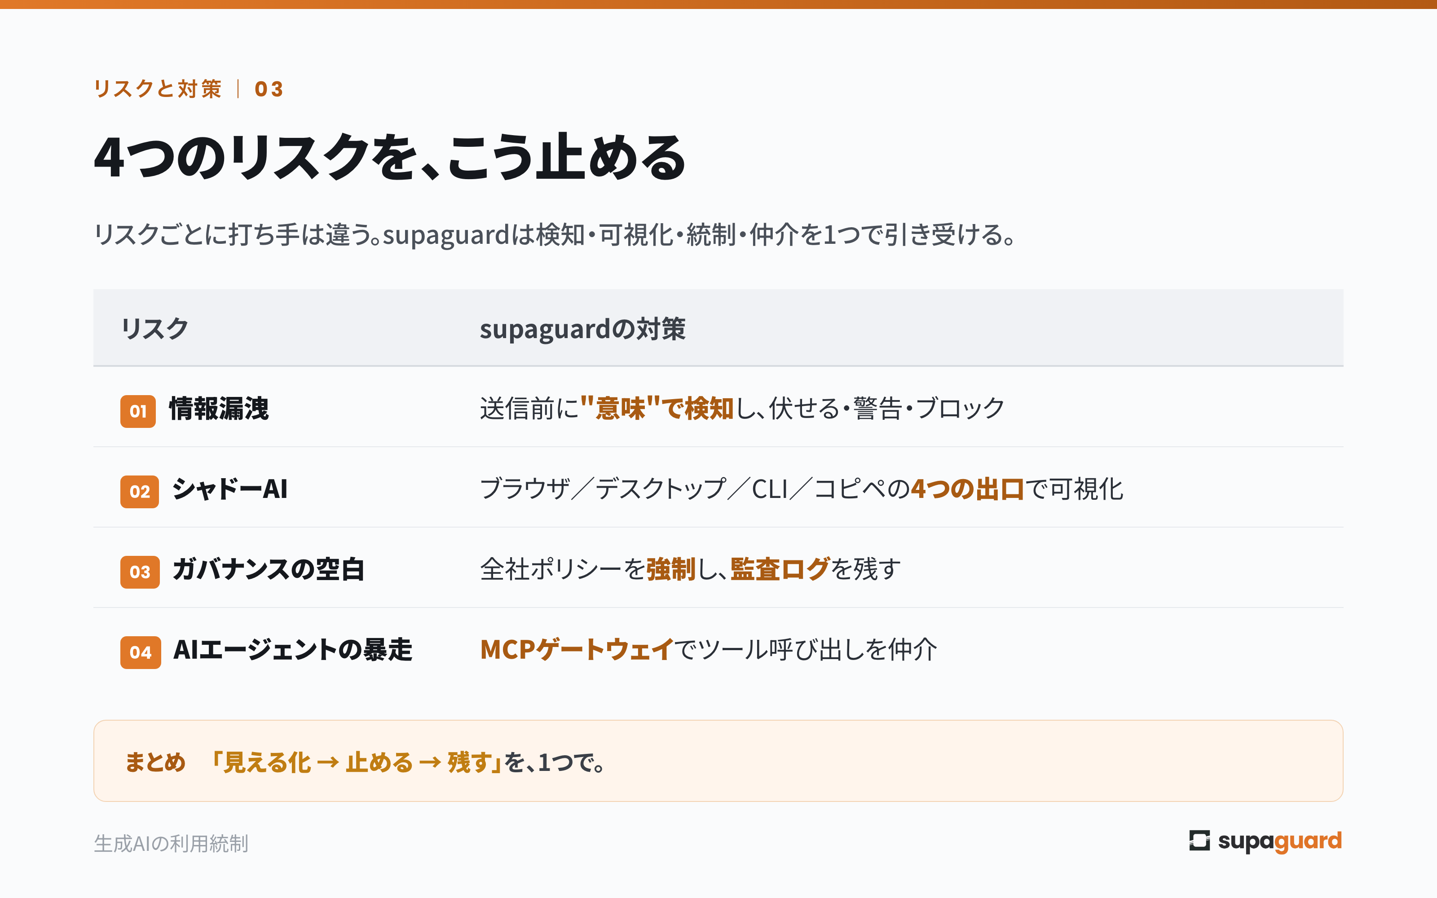The width and height of the screenshot is (1437, 898).
Task: Click the orange 03 badge
Action: click(x=140, y=572)
